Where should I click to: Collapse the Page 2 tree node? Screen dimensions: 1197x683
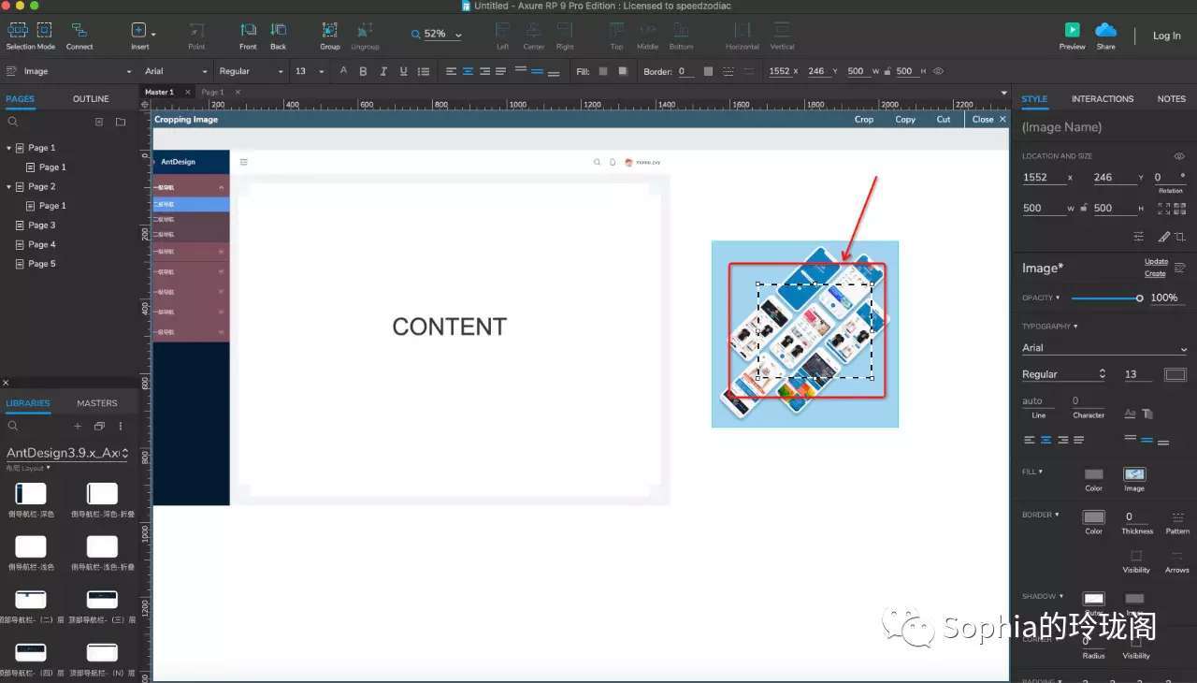(x=9, y=186)
